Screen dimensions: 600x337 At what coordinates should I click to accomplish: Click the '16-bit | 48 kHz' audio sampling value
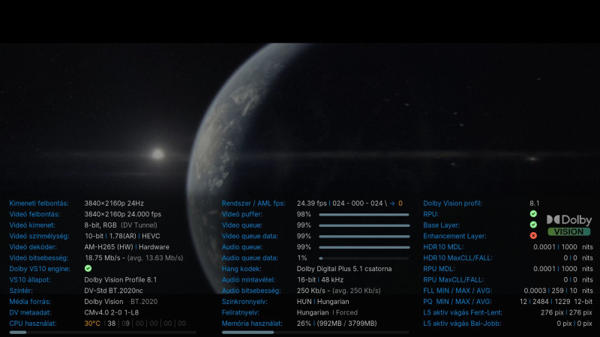click(x=320, y=279)
